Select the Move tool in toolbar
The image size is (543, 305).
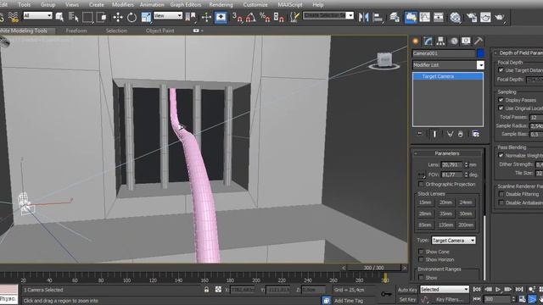(x=118, y=17)
